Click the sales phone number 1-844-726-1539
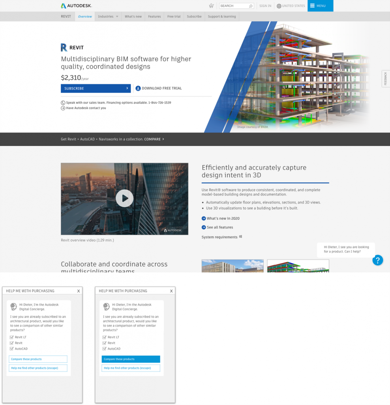390x405 pixels. point(159,102)
